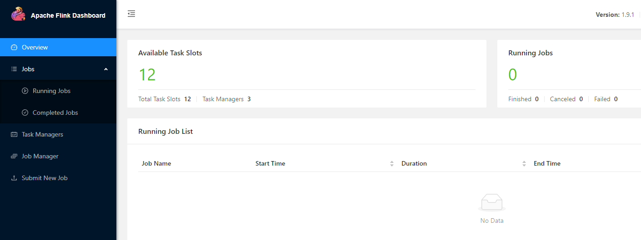Click the Running Jobs play-circle icon
Image resolution: width=641 pixels, height=240 pixels.
click(25, 91)
